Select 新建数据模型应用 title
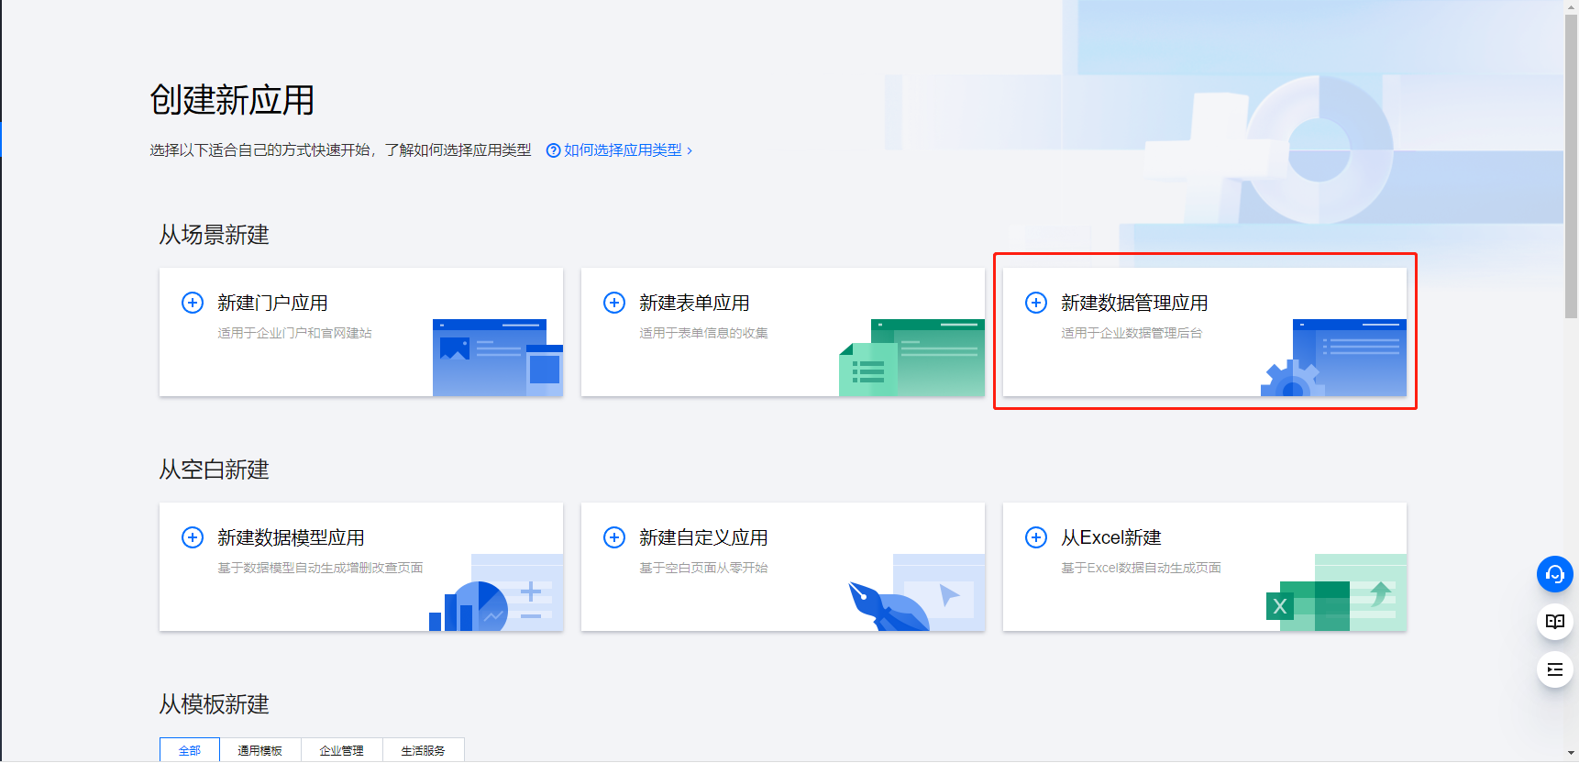The image size is (1579, 763). 291,537
